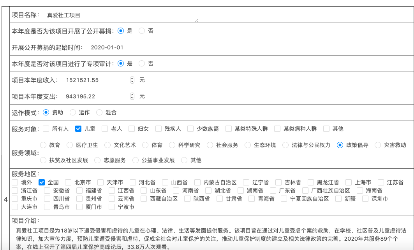Check 福建省 service region
Screen dimensions: 414x250
tap(79, 191)
